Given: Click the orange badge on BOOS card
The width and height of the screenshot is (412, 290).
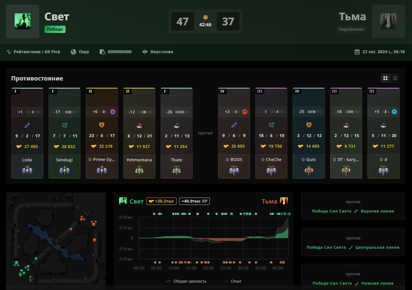Looking at the screenshot, I should pos(245,112).
